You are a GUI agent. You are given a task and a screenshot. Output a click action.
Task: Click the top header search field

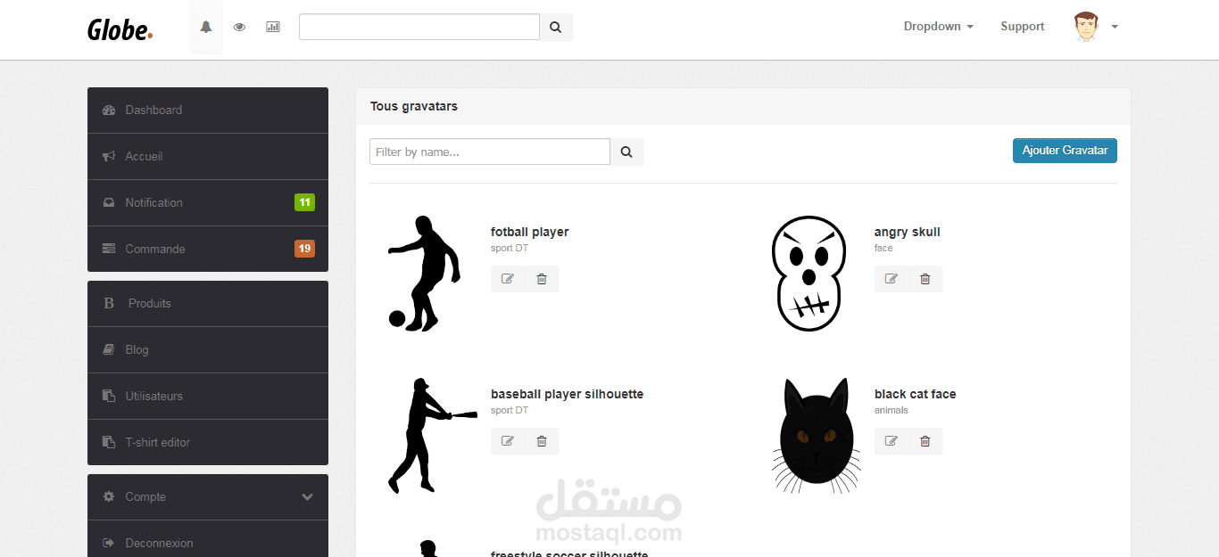point(419,27)
